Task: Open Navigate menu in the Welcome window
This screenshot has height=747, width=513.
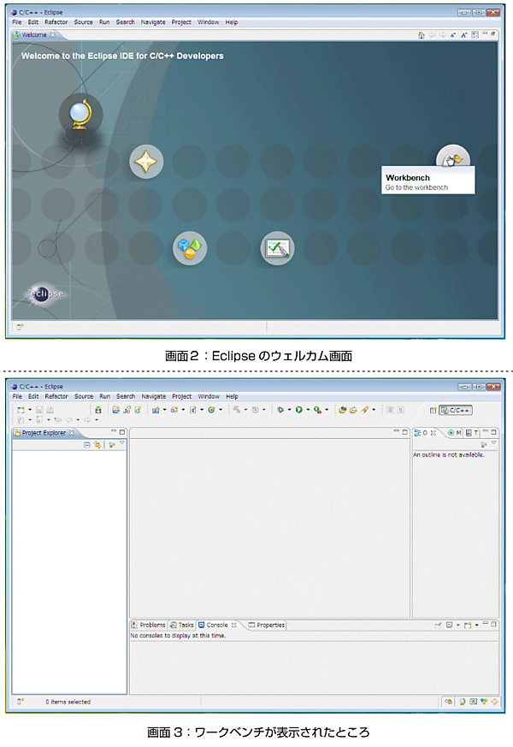Action: coord(153,22)
